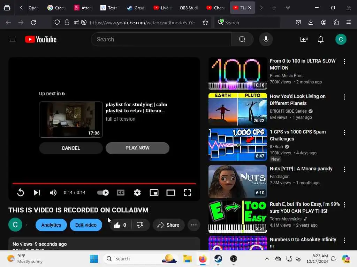The height and width of the screenshot is (267, 357).
Task: Open Firefox Pocket save icon
Action: 298,22
